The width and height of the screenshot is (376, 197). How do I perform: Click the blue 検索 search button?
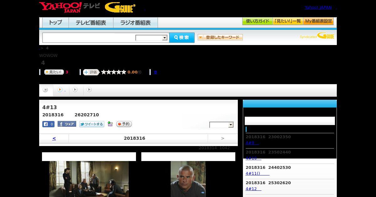click(182, 38)
